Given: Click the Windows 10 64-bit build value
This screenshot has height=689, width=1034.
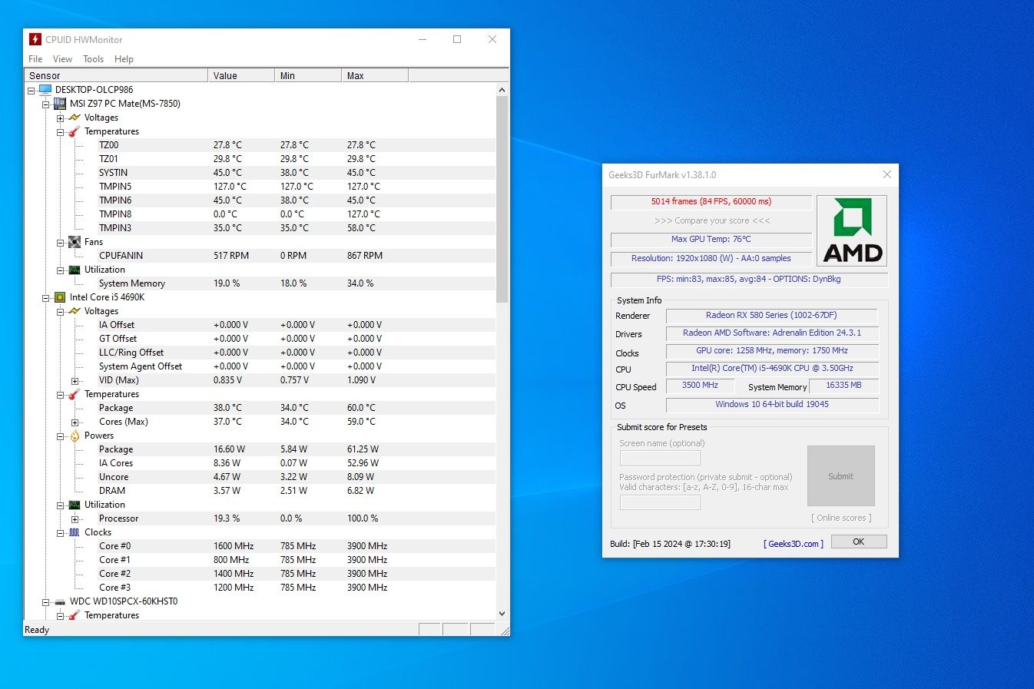Looking at the screenshot, I should pos(771,405).
